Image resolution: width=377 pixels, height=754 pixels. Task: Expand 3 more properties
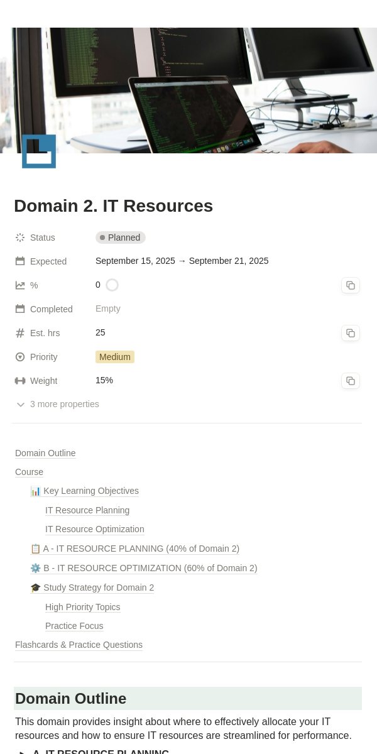tap(57, 404)
